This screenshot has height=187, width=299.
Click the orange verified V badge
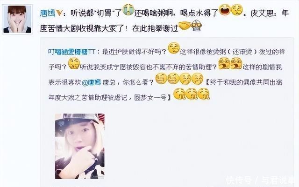[x=59, y=13]
